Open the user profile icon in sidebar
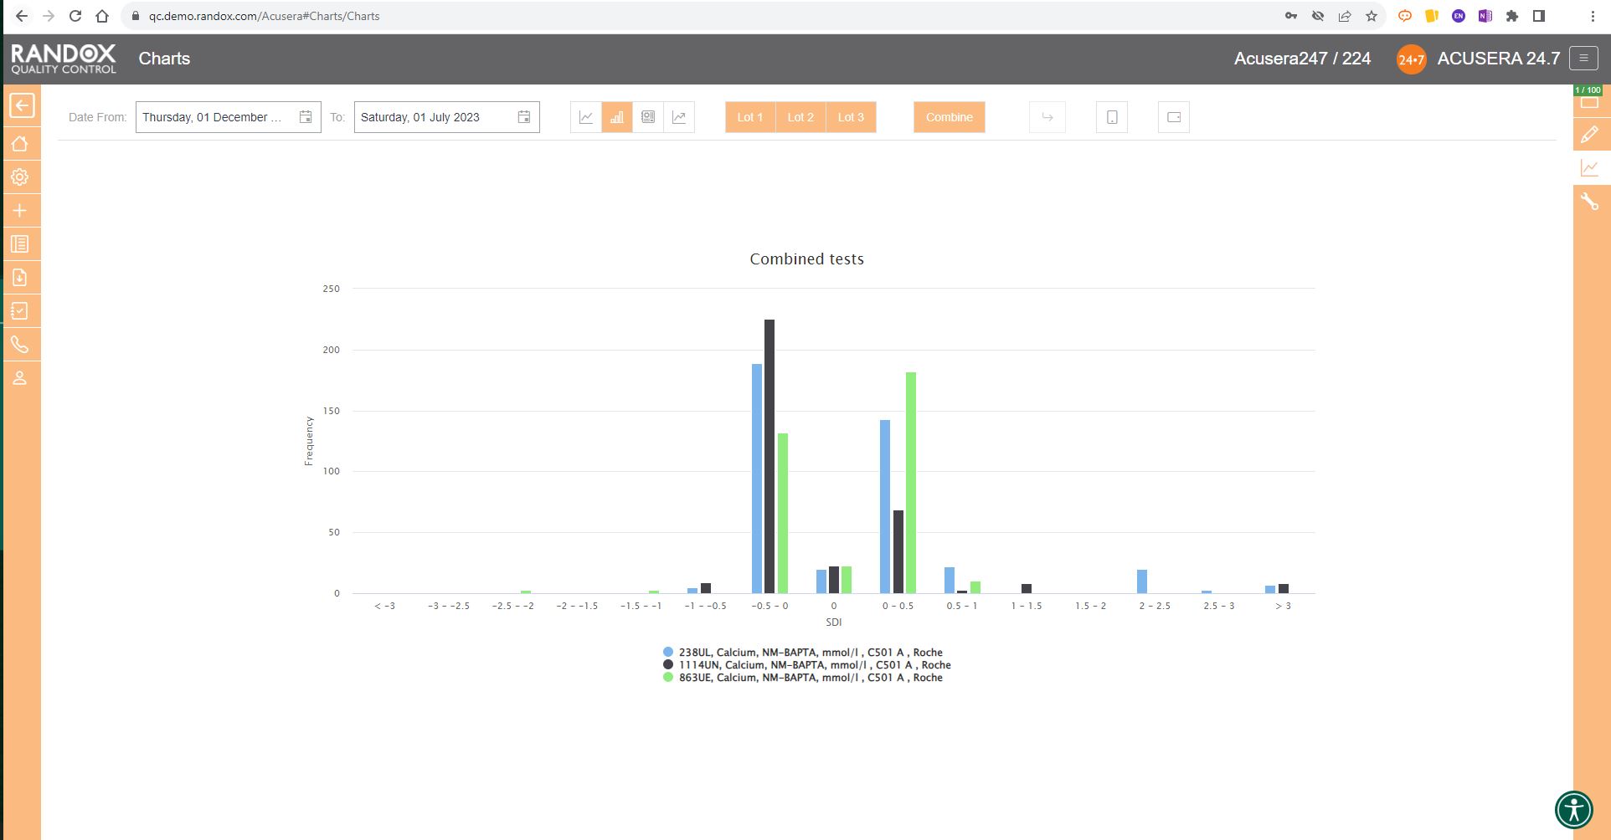This screenshot has width=1611, height=840. pos(20,378)
